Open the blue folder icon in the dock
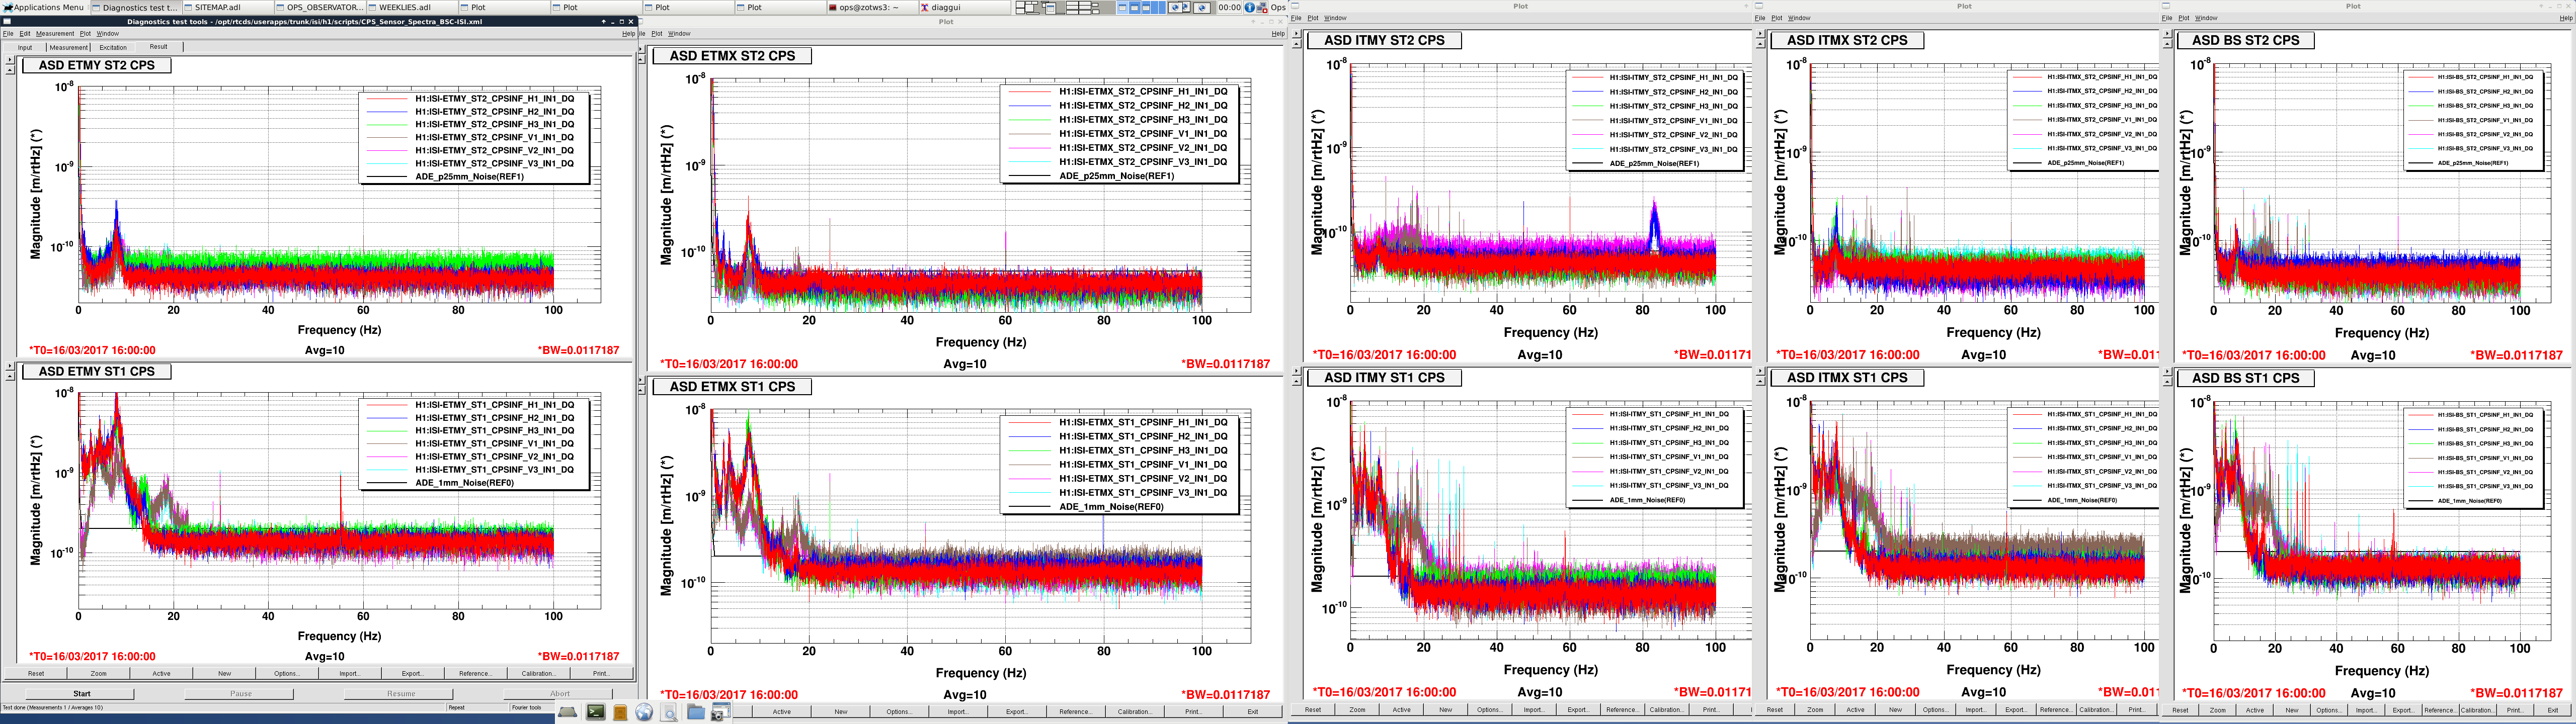The height and width of the screenshot is (724, 2576). tap(695, 712)
